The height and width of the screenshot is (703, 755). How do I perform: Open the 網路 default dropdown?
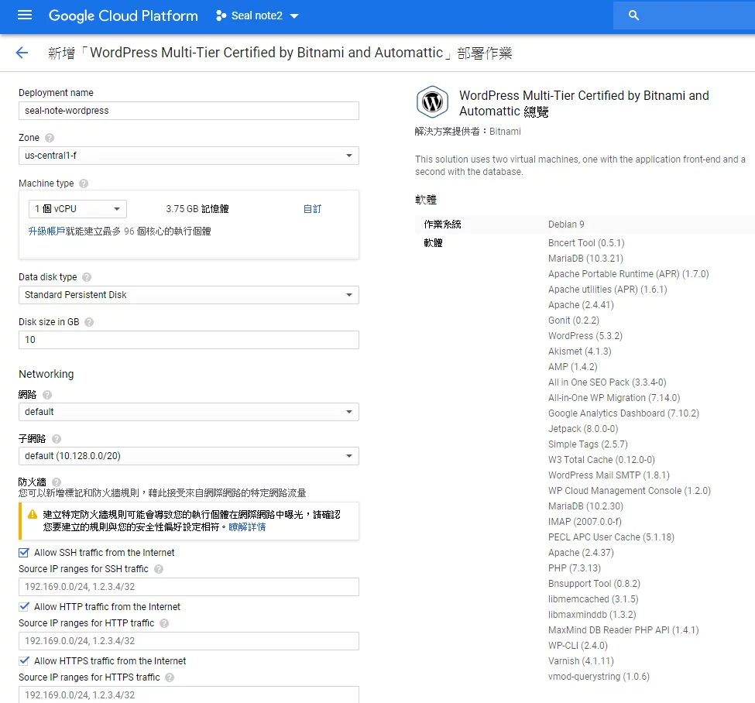coord(189,412)
